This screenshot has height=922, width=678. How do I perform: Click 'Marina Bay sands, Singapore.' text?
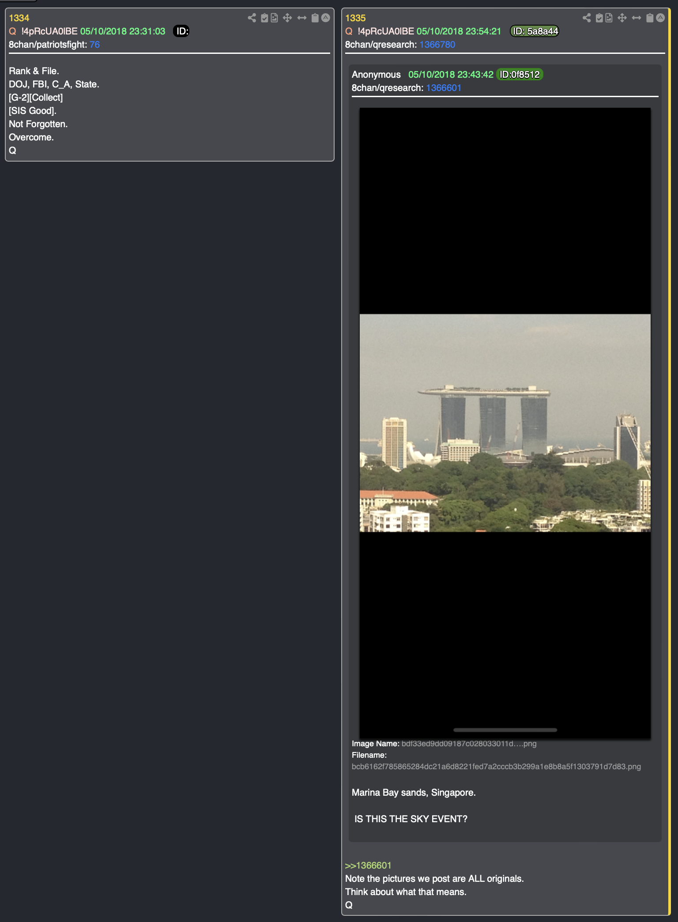pos(414,793)
